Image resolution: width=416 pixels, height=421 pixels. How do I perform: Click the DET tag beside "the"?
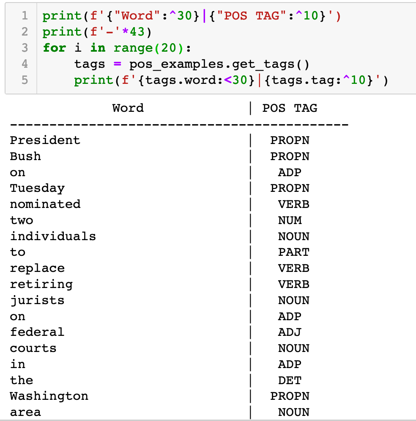pyautogui.click(x=290, y=380)
